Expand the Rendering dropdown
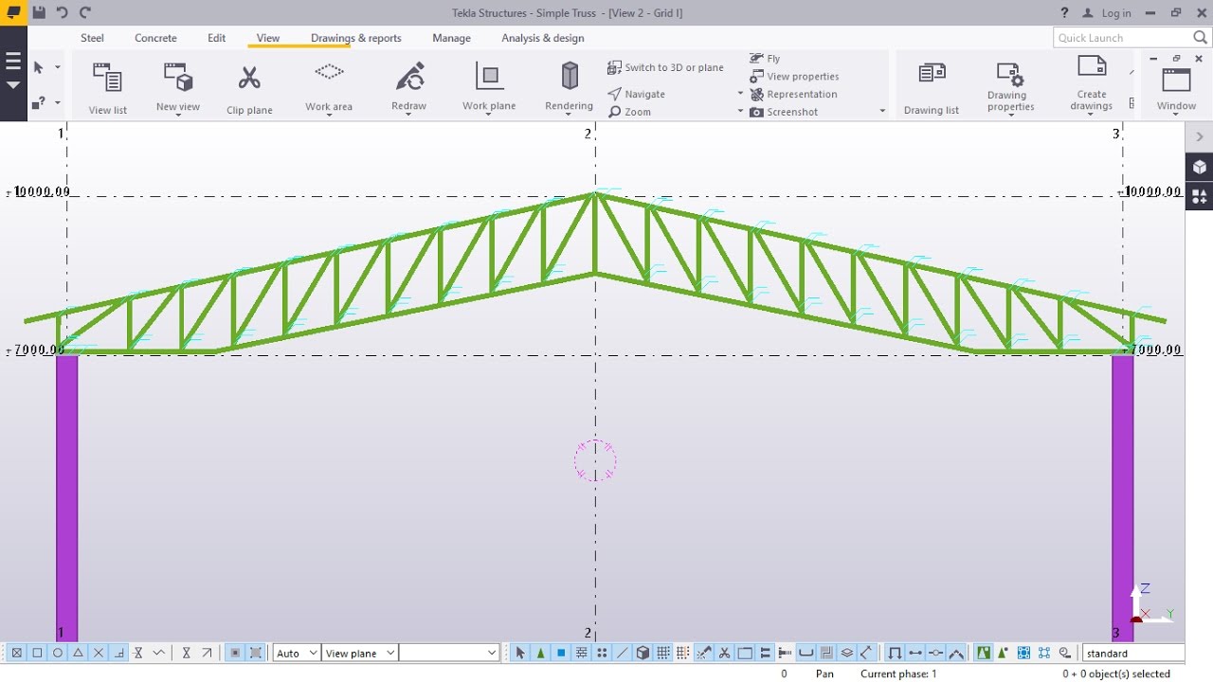1213x682 pixels. point(569,116)
